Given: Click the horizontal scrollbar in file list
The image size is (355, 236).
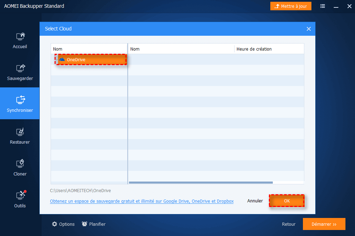Looking at the screenshot, I should click(201, 183).
